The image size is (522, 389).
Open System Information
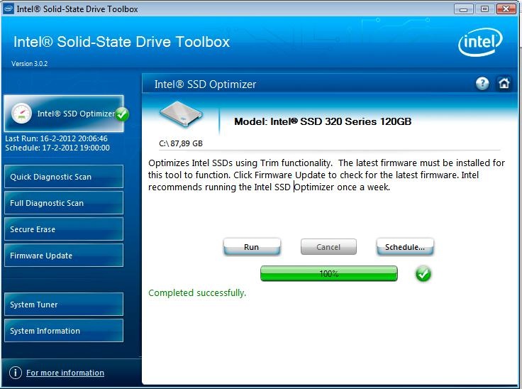[x=64, y=331]
